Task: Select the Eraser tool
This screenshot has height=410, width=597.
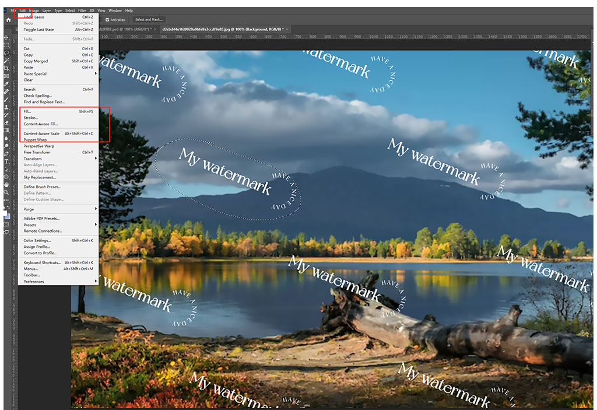Action: (6, 122)
